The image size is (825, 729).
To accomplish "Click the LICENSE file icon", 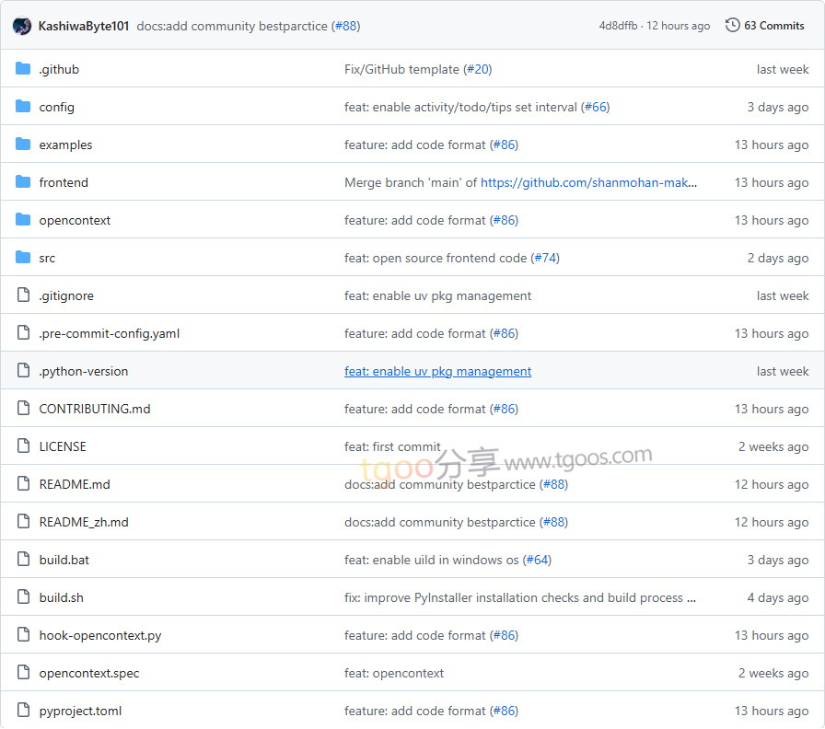I will (23, 446).
